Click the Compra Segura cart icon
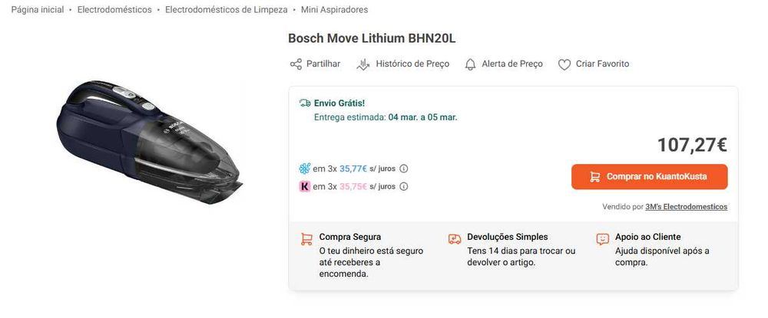This screenshot has width=768, height=318. point(306,239)
